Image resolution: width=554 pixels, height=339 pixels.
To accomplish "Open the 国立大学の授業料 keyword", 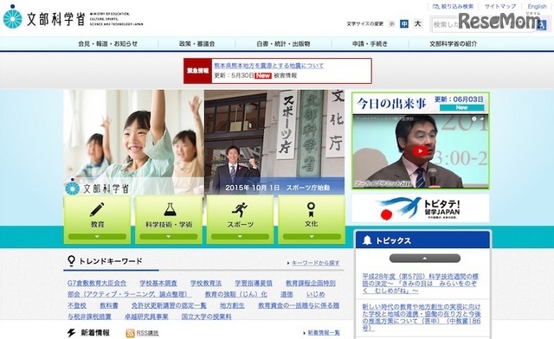I will coord(207,317).
